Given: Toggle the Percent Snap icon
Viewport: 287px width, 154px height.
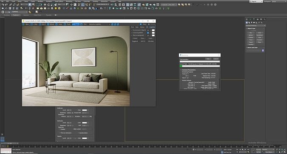Looking at the screenshot, I should pyautogui.click(x=86, y=5).
